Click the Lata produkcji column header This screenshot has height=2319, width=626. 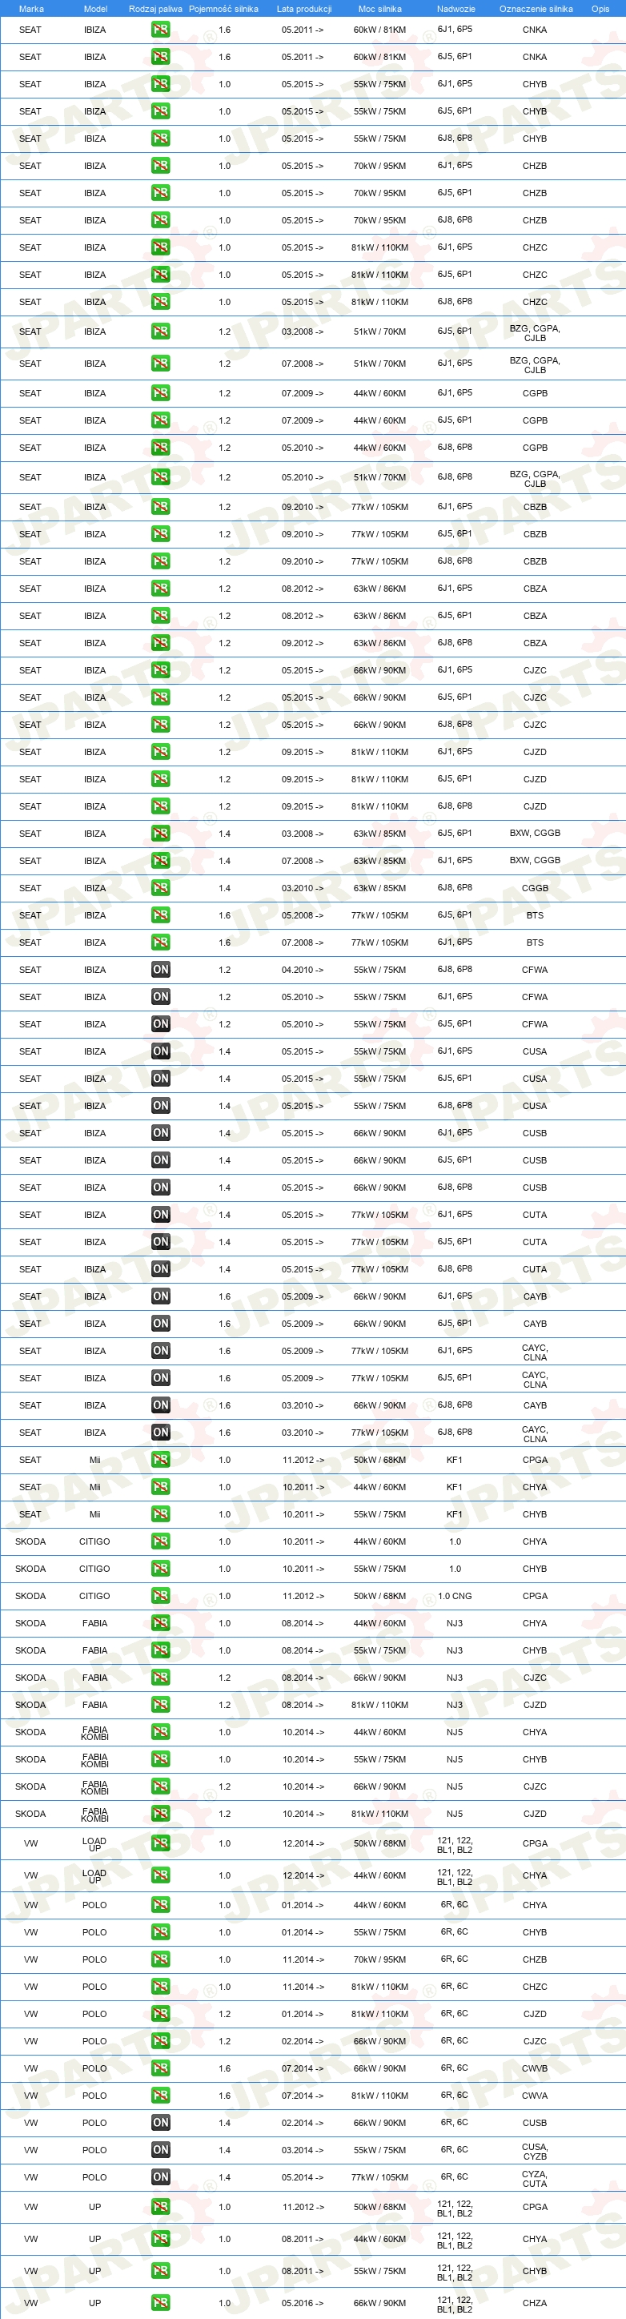304,9
